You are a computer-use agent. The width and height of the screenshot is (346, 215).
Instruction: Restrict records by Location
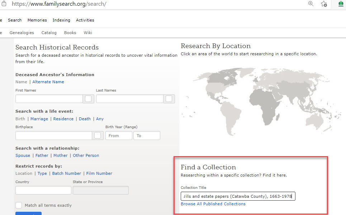pos(24,173)
